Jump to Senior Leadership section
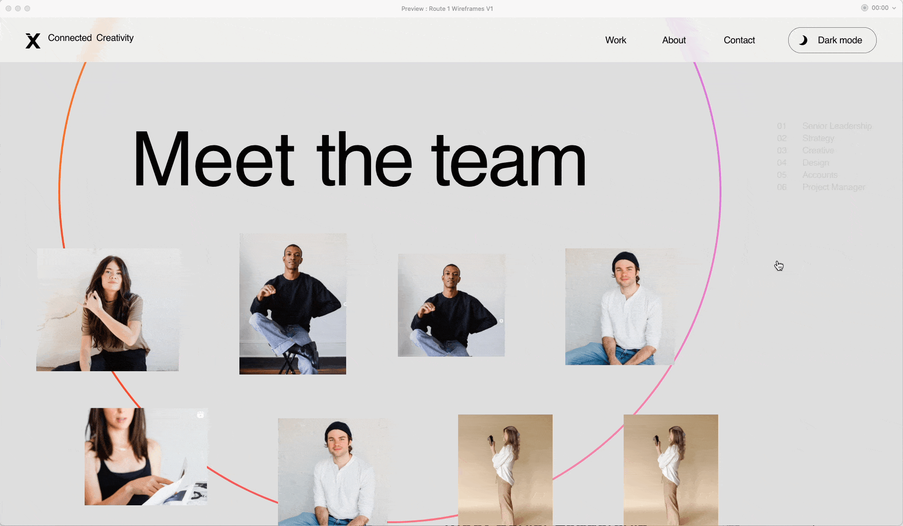This screenshot has height=526, width=903. click(x=837, y=126)
